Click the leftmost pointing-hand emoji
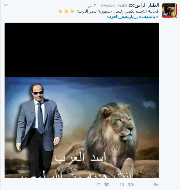Image resolution: width=180 pixels, height=190 pixels. (x=60, y=11)
